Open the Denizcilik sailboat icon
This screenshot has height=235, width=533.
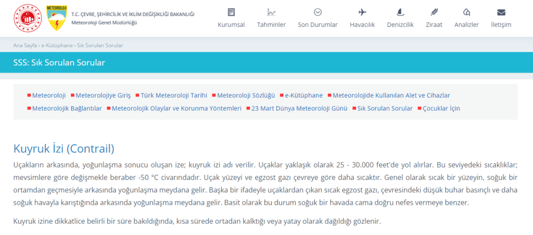click(400, 12)
